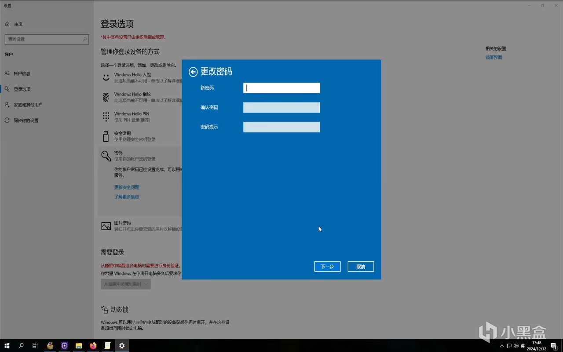Click the 密码提示 input field
The height and width of the screenshot is (352, 563).
click(x=281, y=127)
